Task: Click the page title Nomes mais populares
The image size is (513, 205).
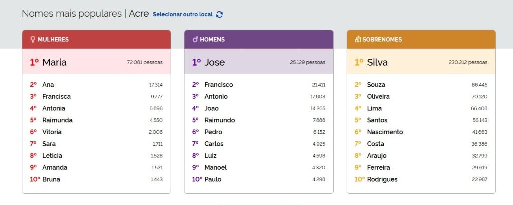Action: (71, 13)
